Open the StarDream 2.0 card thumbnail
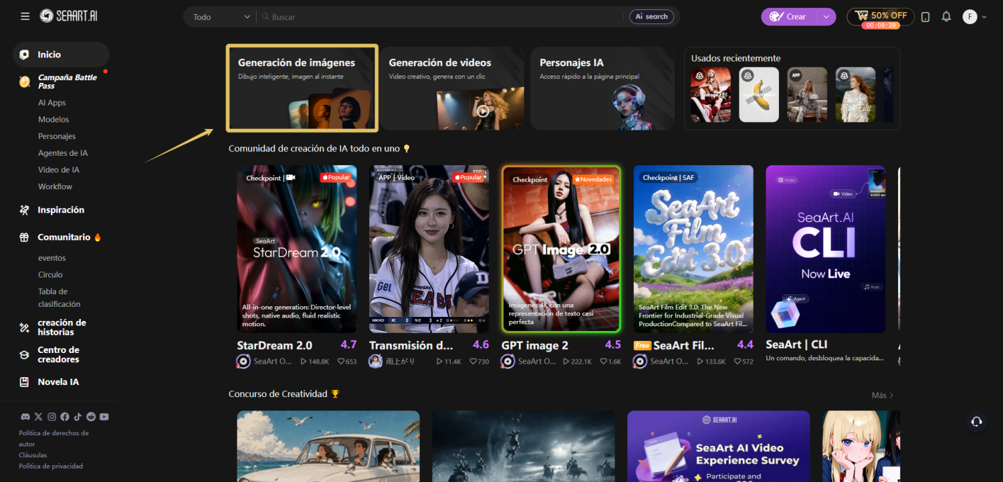The image size is (1003, 482). [297, 249]
